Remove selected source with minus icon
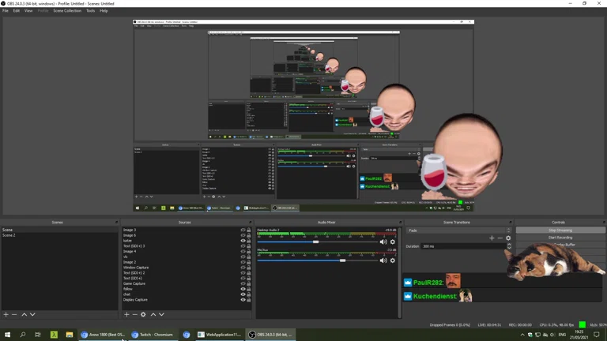The width and height of the screenshot is (607, 341). coord(134,314)
